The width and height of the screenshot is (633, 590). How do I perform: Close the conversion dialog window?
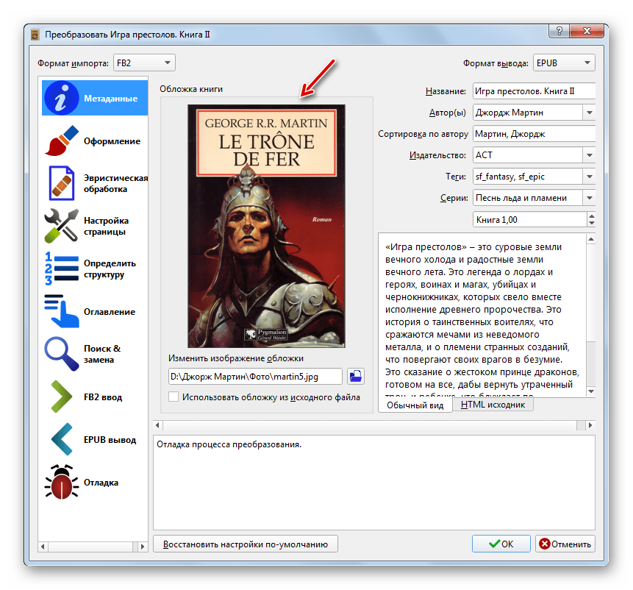click(587, 31)
